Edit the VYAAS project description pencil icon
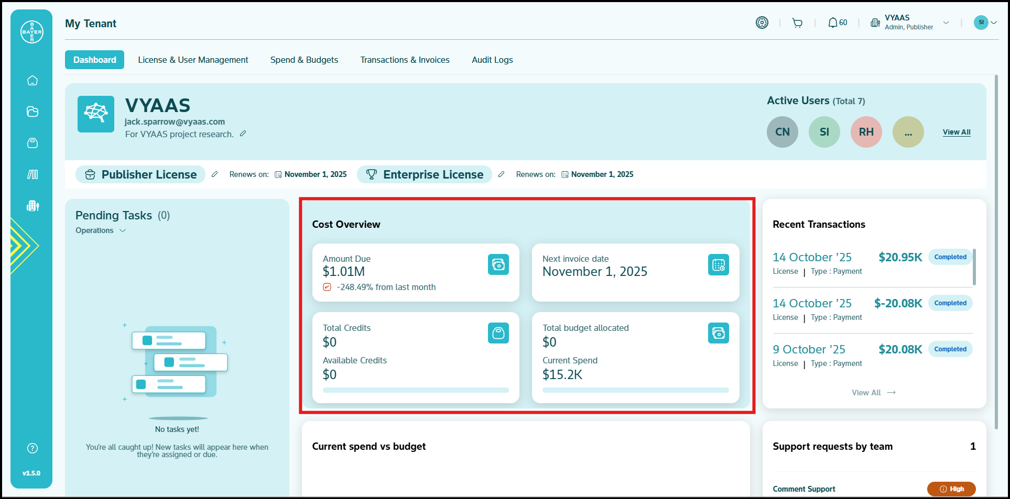 tap(243, 134)
